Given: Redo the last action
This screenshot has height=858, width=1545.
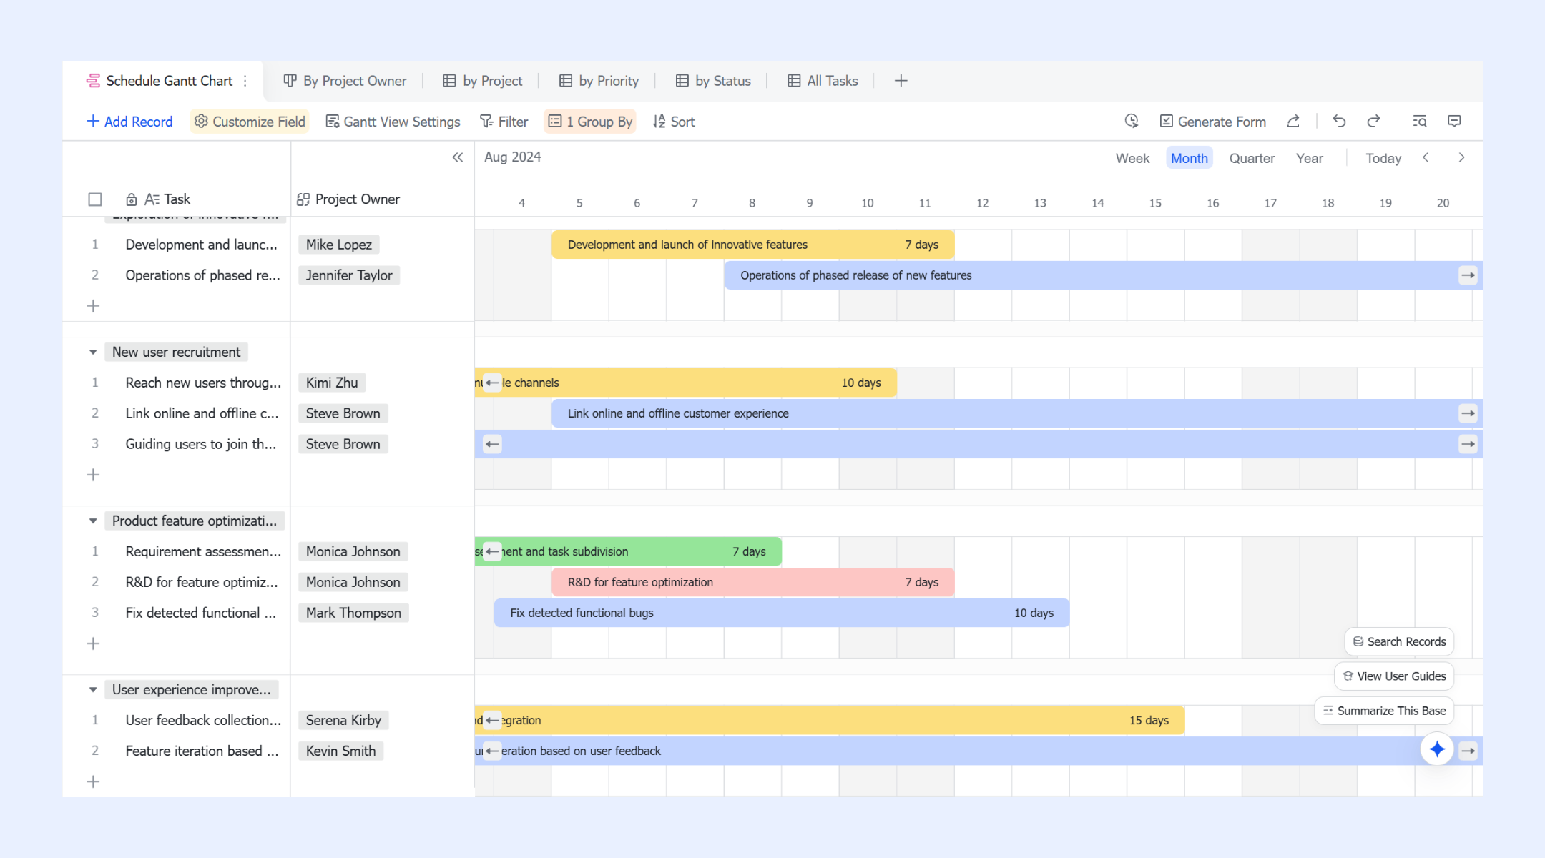Looking at the screenshot, I should point(1373,121).
